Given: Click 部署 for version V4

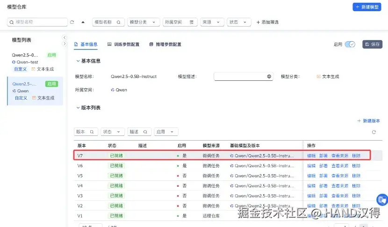Looking at the screenshot, I should (323, 186).
